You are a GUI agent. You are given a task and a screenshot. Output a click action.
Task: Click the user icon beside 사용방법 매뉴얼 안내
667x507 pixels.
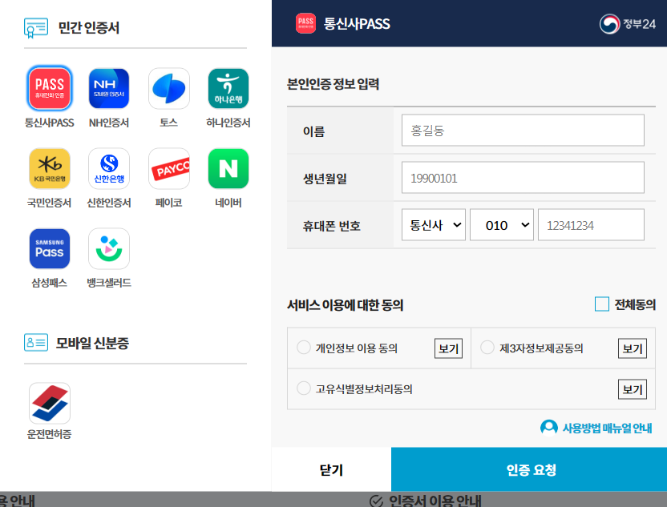[x=548, y=428]
